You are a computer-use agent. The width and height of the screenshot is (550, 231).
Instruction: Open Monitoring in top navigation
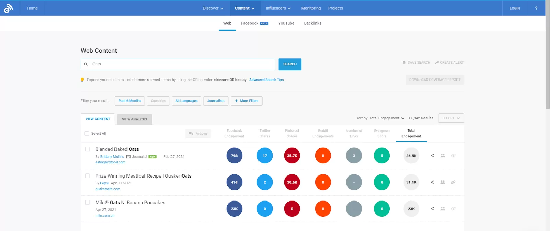pos(311,8)
